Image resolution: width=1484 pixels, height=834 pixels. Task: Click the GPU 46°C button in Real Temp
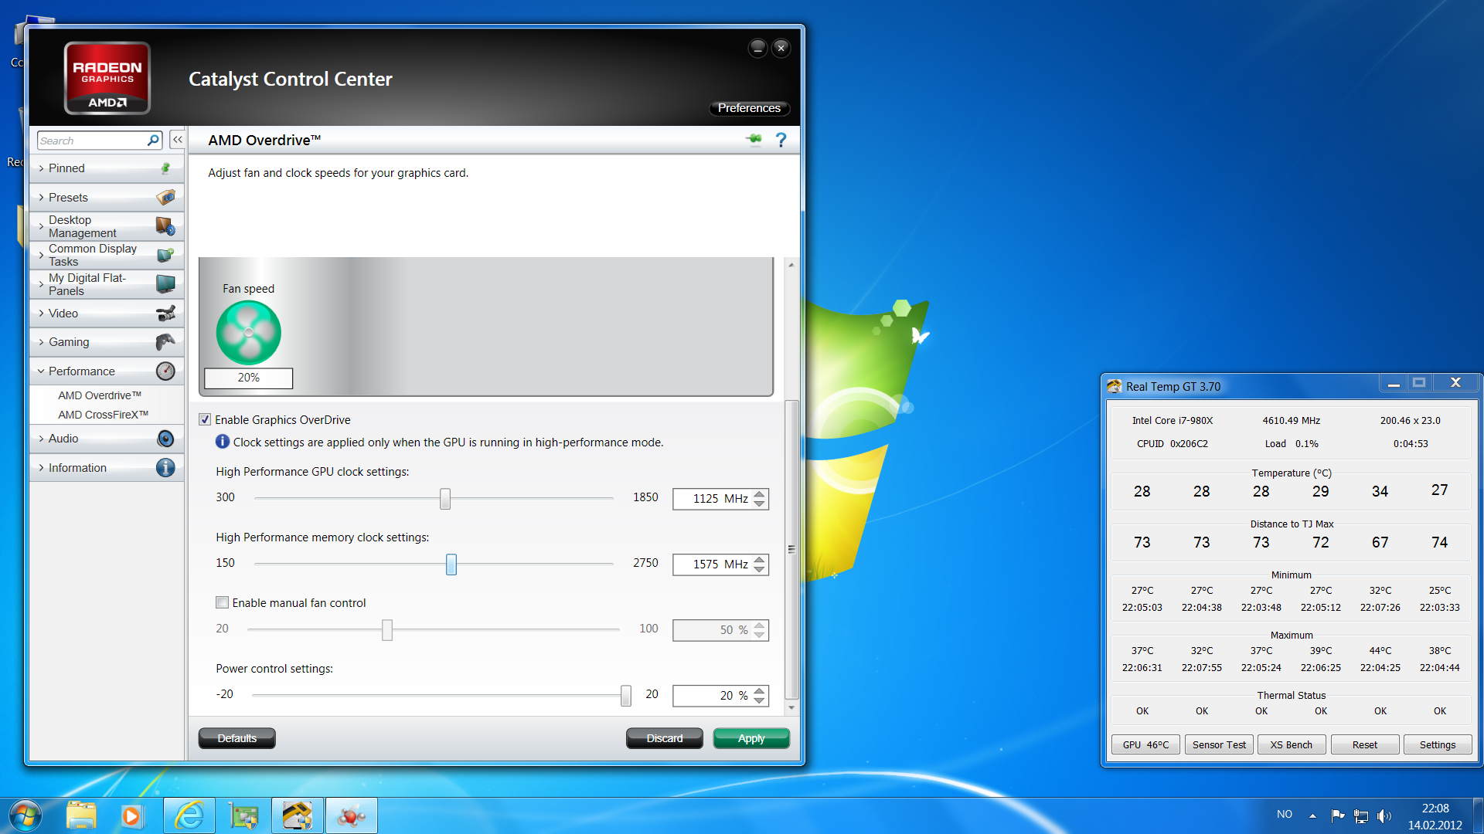(1145, 744)
